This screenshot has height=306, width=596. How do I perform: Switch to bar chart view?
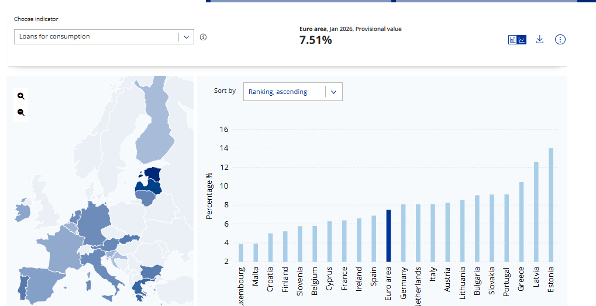(x=513, y=40)
